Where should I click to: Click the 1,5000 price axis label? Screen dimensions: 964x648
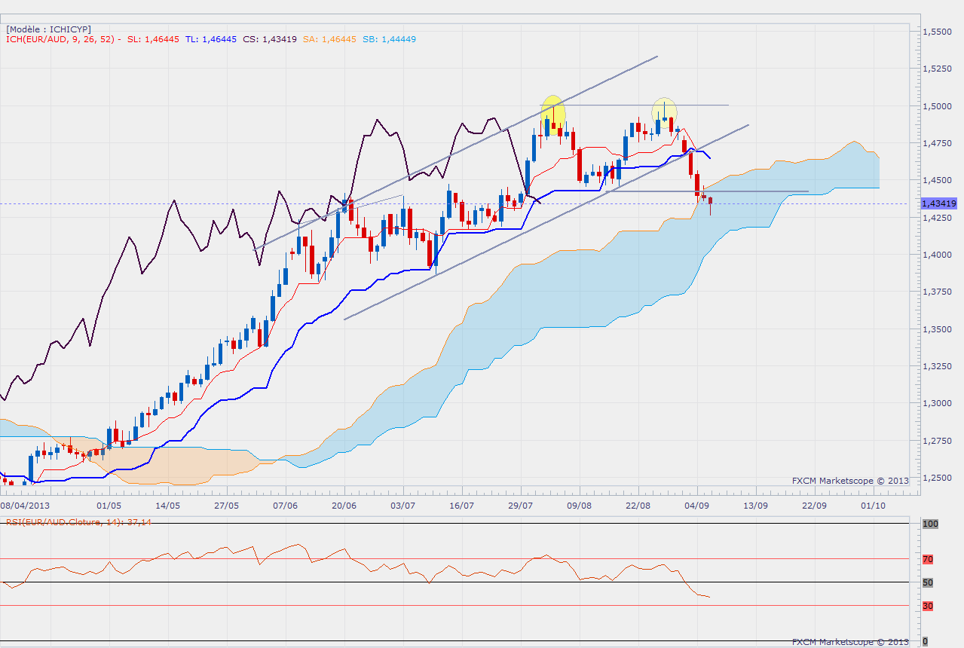click(x=938, y=106)
